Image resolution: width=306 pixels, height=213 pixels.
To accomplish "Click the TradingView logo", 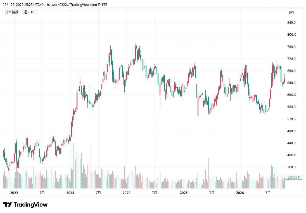I will pyautogui.click(x=25, y=205).
